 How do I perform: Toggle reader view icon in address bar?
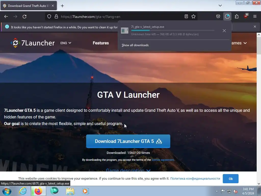[x=186, y=16]
